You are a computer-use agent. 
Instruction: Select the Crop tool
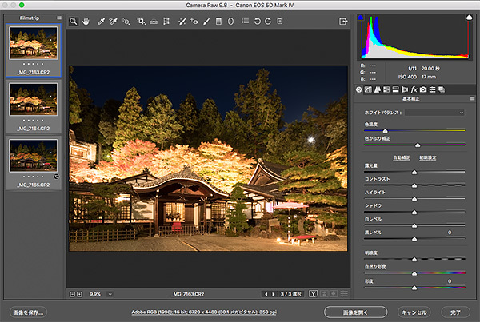pos(141,21)
